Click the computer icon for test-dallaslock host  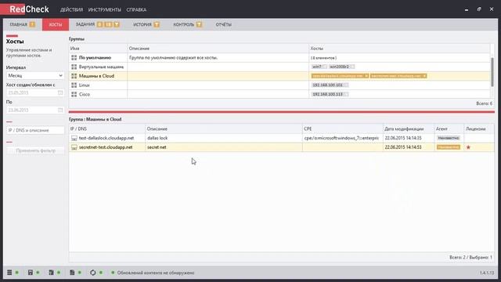pyautogui.click(x=74, y=138)
